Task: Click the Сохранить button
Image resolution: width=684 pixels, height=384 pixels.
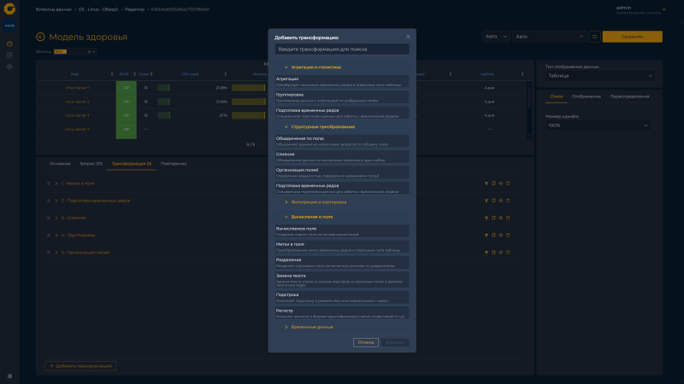Action: (632, 37)
